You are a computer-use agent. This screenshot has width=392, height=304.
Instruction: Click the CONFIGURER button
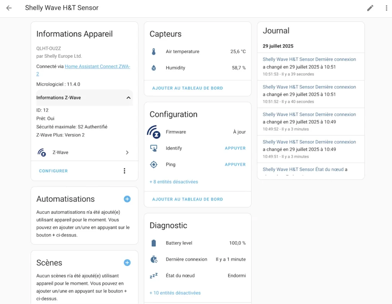[x=53, y=171]
